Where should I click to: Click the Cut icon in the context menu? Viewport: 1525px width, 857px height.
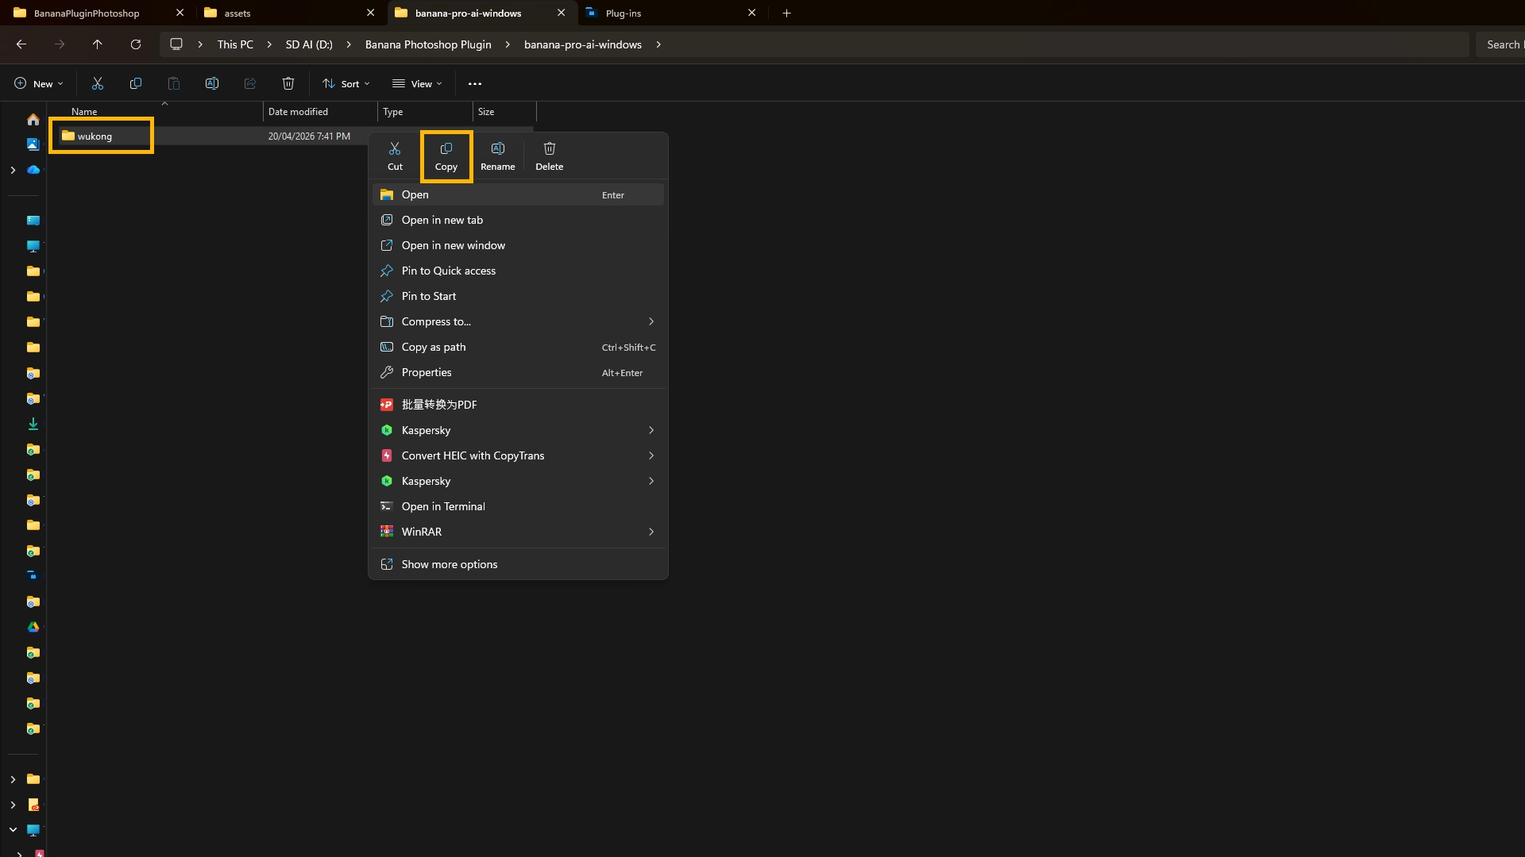click(395, 156)
